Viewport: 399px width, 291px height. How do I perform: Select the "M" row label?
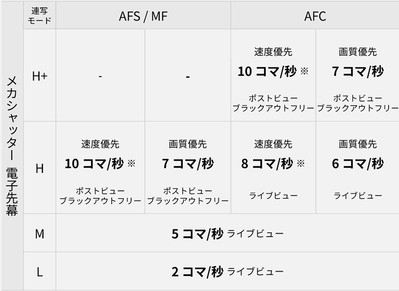pos(40,234)
